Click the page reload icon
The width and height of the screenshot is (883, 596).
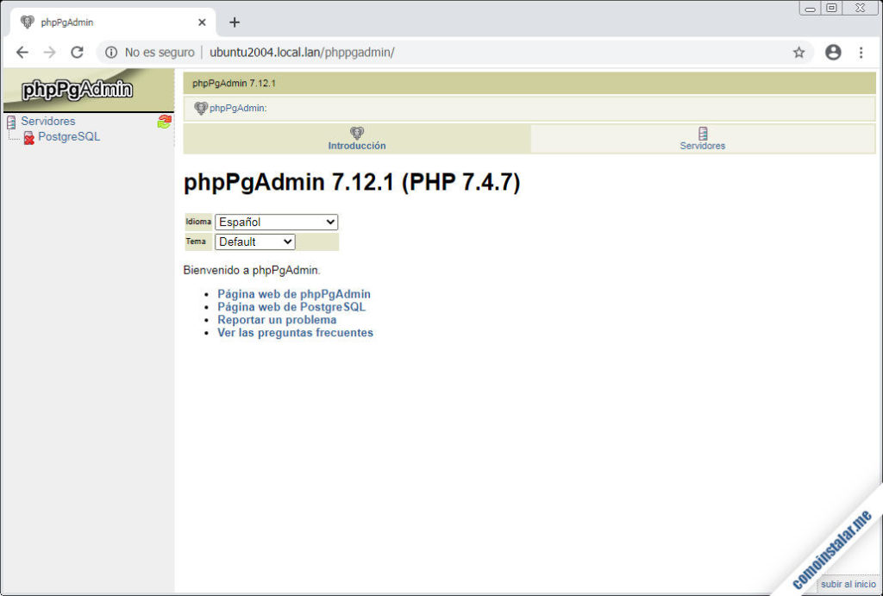click(x=77, y=52)
